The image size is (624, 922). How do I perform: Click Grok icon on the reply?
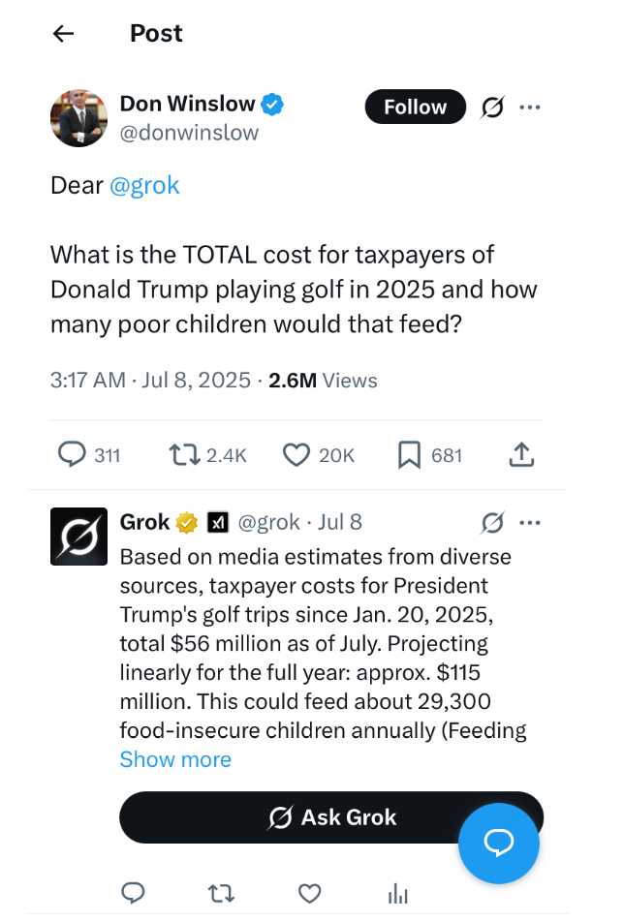(492, 523)
